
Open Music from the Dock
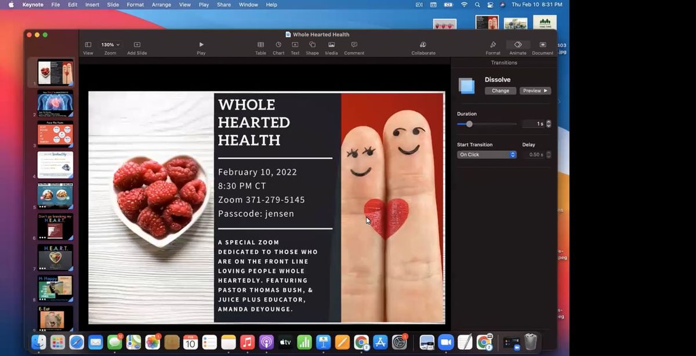[247, 342]
